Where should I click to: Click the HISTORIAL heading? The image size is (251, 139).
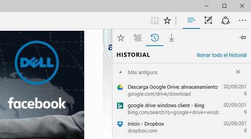point(133,55)
